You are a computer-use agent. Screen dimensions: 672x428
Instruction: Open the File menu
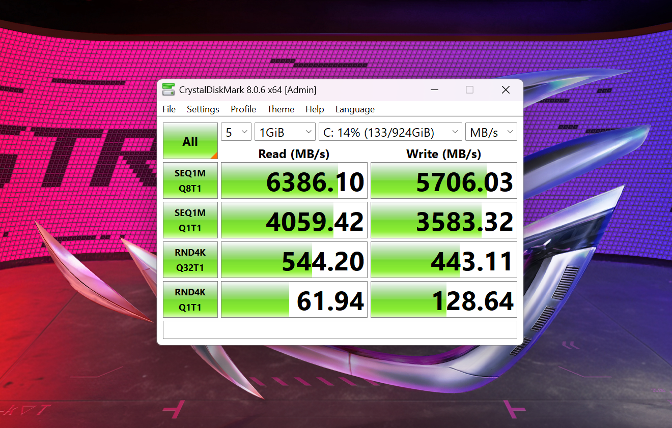click(x=169, y=109)
